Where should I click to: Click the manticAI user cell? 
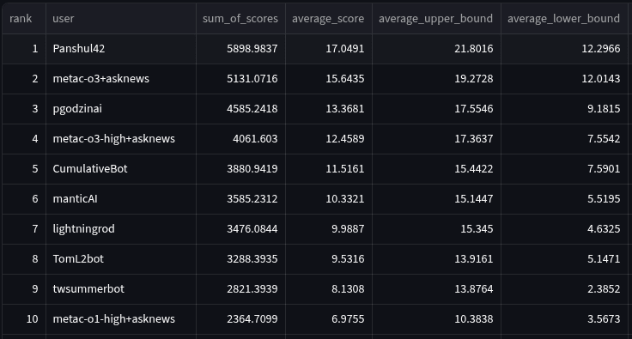click(121, 199)
